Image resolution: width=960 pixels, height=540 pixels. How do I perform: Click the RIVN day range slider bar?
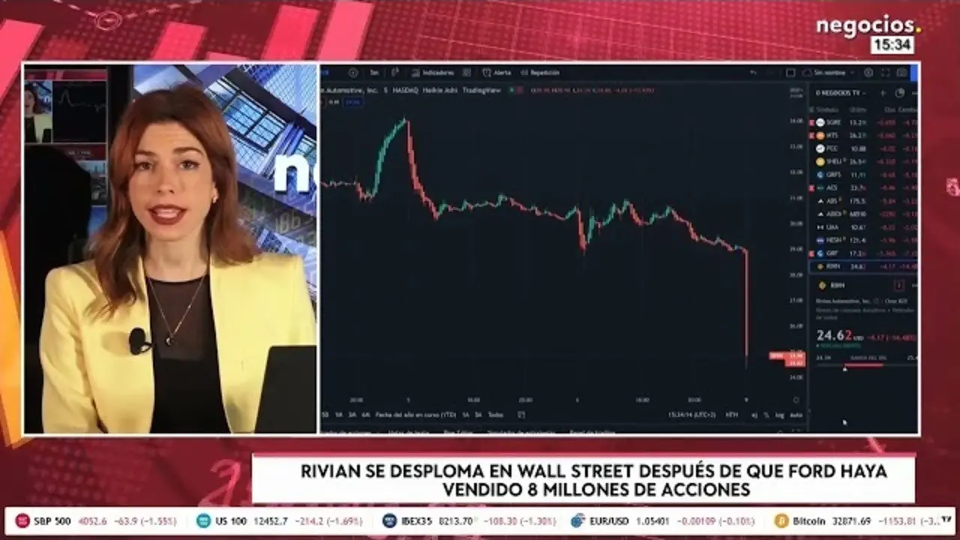coord(862,364)
